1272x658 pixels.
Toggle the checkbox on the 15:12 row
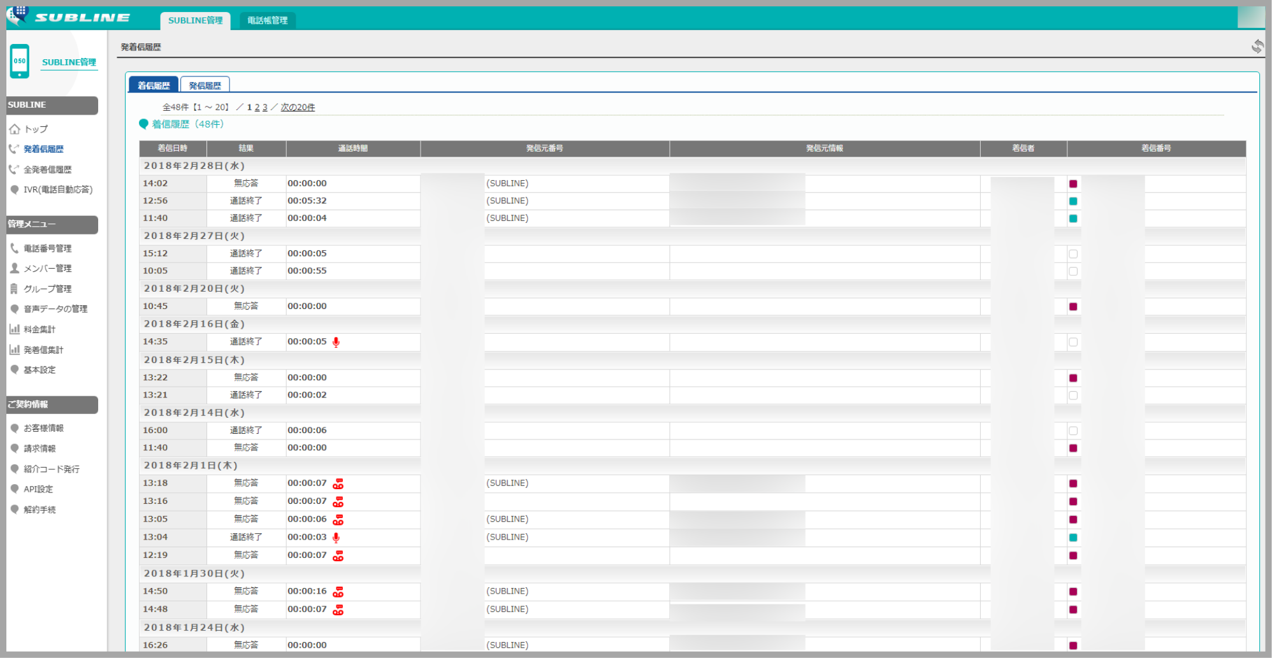point(1073,254)
